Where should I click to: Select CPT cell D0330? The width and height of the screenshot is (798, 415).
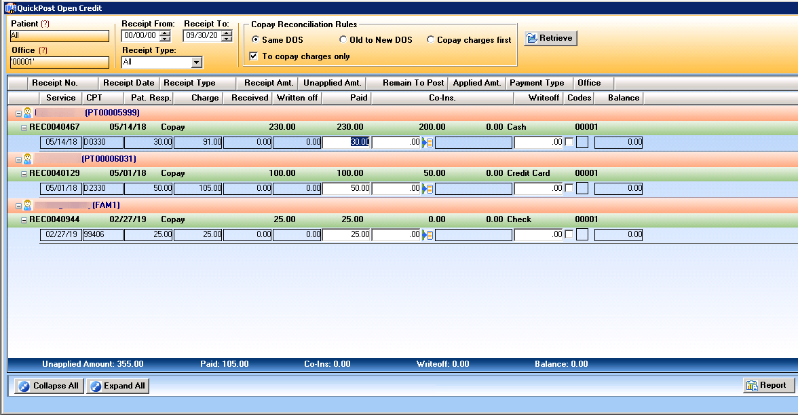pyautogui.click(x=103, y=142)
